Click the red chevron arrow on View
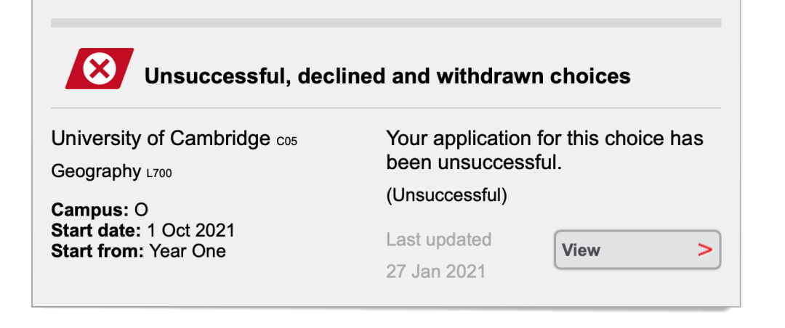This screenshot has width=785, height=328. point(704,250)
